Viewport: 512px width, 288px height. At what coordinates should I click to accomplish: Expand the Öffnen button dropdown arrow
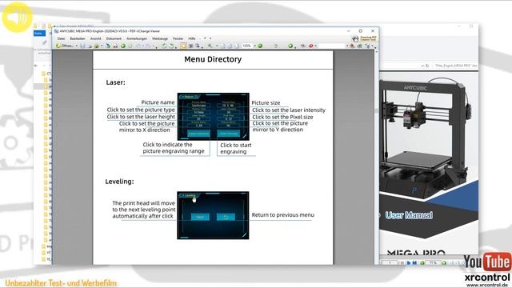point(77,46)
